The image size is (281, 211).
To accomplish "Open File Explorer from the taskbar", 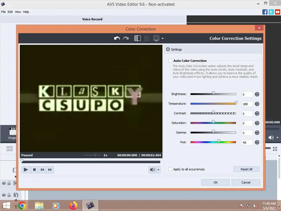I will (39, 206).
